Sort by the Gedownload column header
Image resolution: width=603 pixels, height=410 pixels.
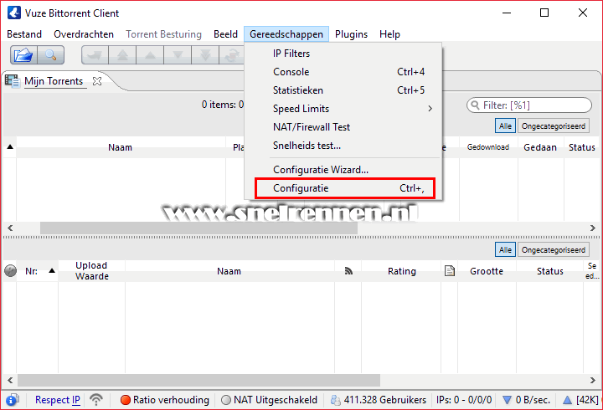click(488, 147)
